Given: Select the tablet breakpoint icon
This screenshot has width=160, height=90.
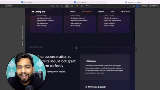Looking at the screenshot, I should point(72,6).
